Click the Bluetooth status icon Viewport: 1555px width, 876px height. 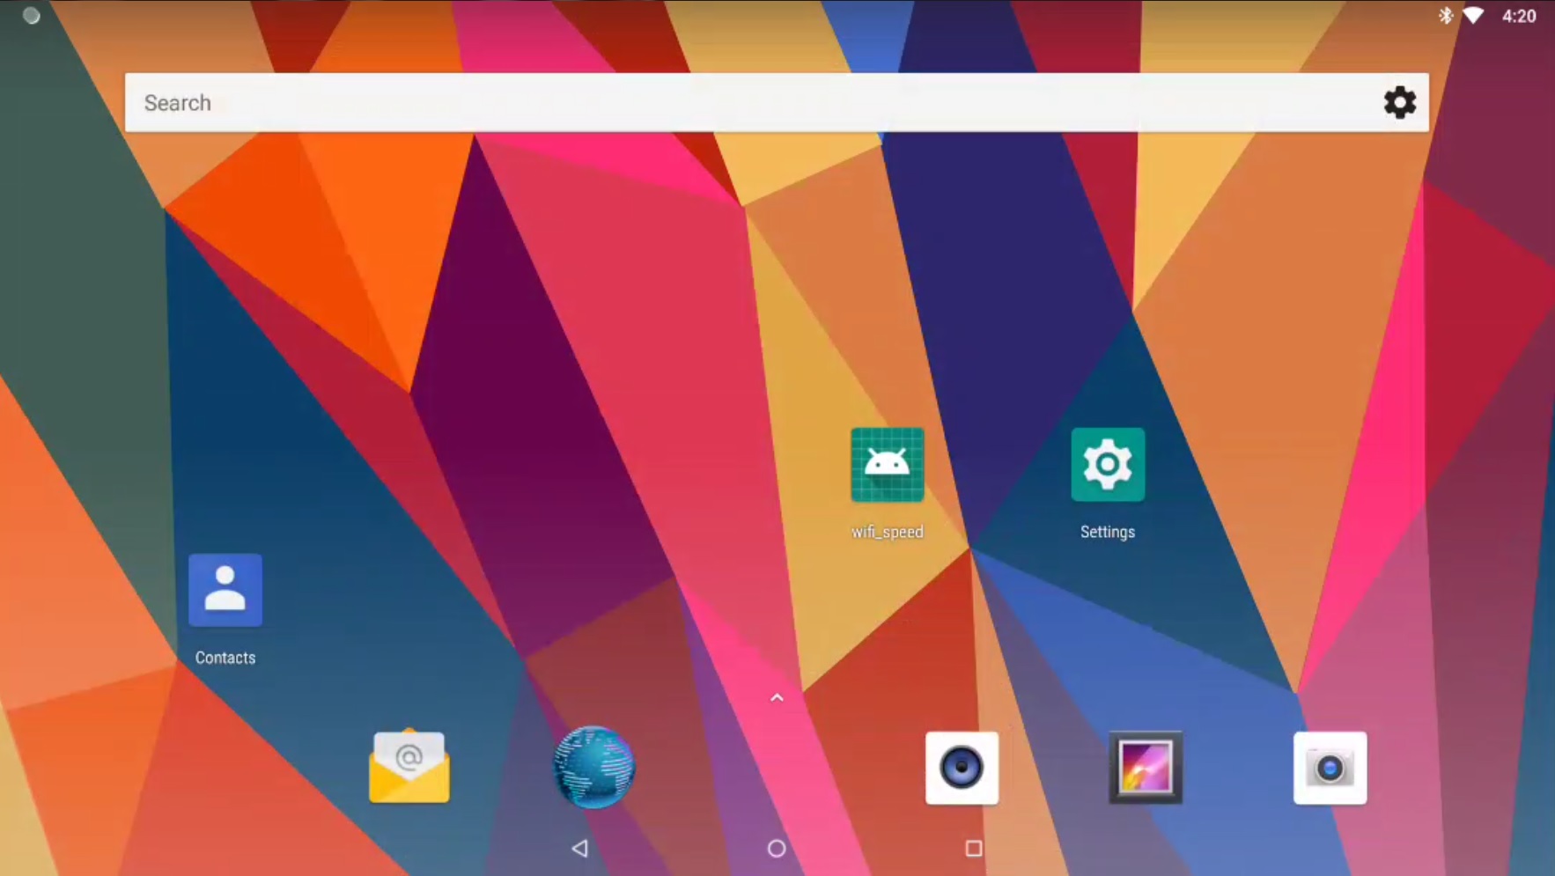tap(1445, 16)
